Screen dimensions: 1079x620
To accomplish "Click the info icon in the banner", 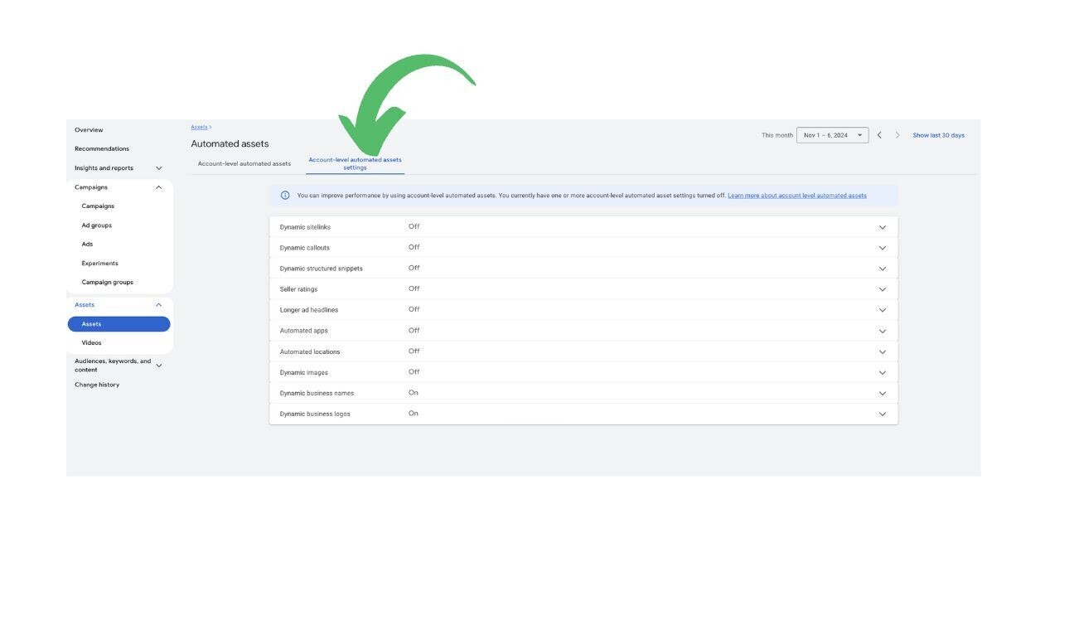I will pos(285,196).
